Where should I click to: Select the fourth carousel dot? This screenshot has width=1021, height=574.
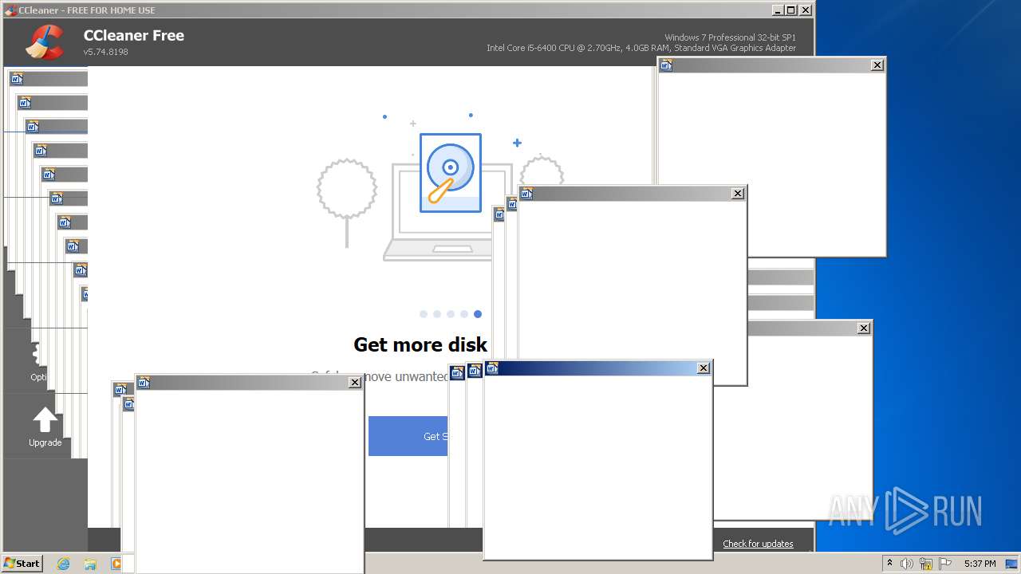[464, 314]
